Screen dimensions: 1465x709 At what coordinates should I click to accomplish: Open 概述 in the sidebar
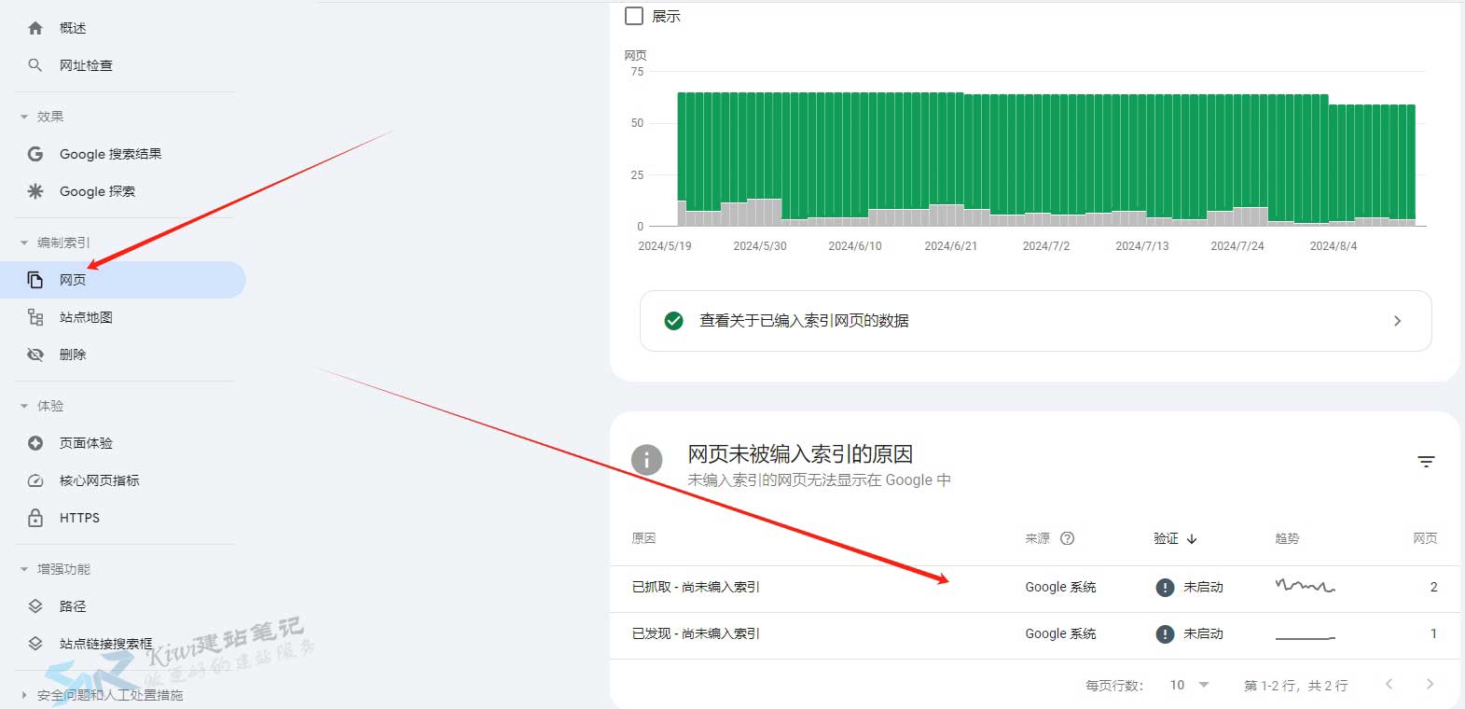[73, 28]
